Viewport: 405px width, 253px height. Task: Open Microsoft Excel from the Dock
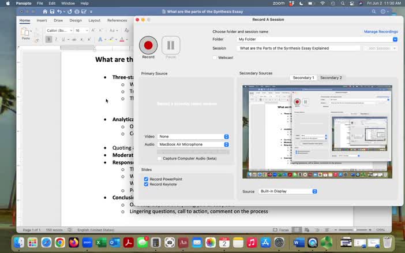pyautogui.click(x=100, y=243)
